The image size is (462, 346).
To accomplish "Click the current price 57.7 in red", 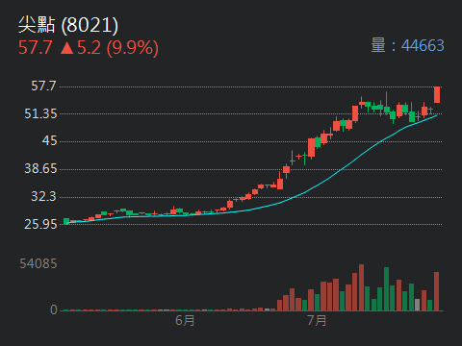I will pos(36,48).
